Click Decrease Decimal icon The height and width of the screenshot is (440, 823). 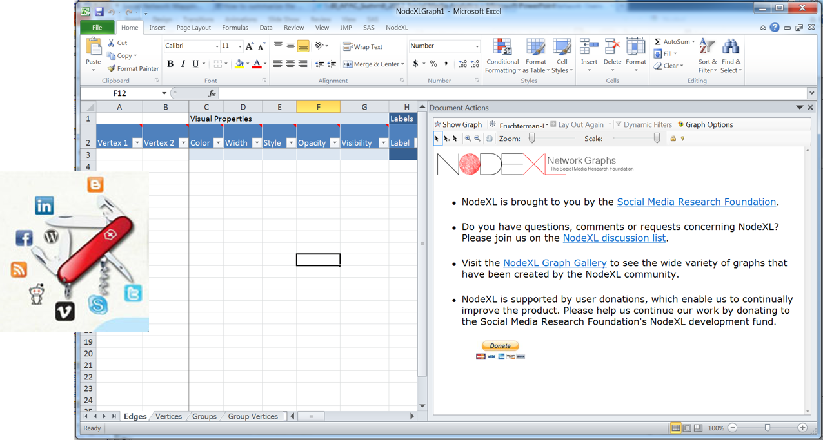[475, 64]
